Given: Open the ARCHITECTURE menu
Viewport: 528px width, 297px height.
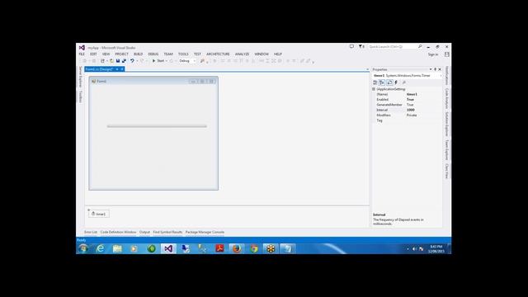Looking at the screenshot, I should tap(218, 54).
